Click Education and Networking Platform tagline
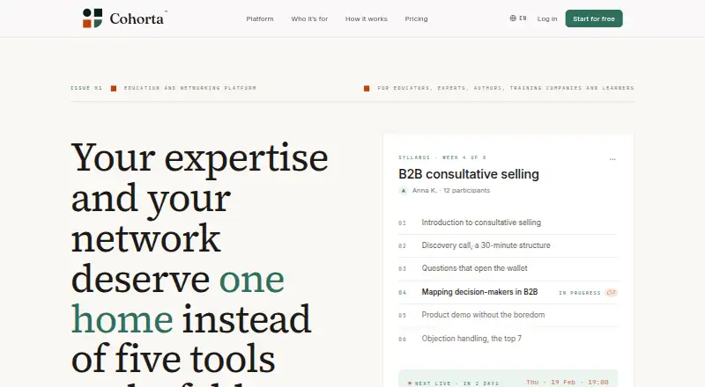 click(x=190, y=88)
